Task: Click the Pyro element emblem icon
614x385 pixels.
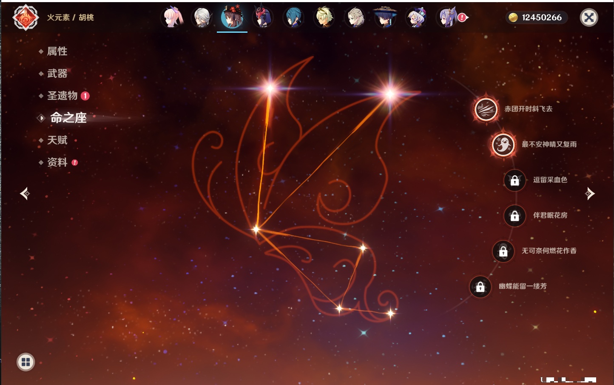Action: (x=26, y=17)
